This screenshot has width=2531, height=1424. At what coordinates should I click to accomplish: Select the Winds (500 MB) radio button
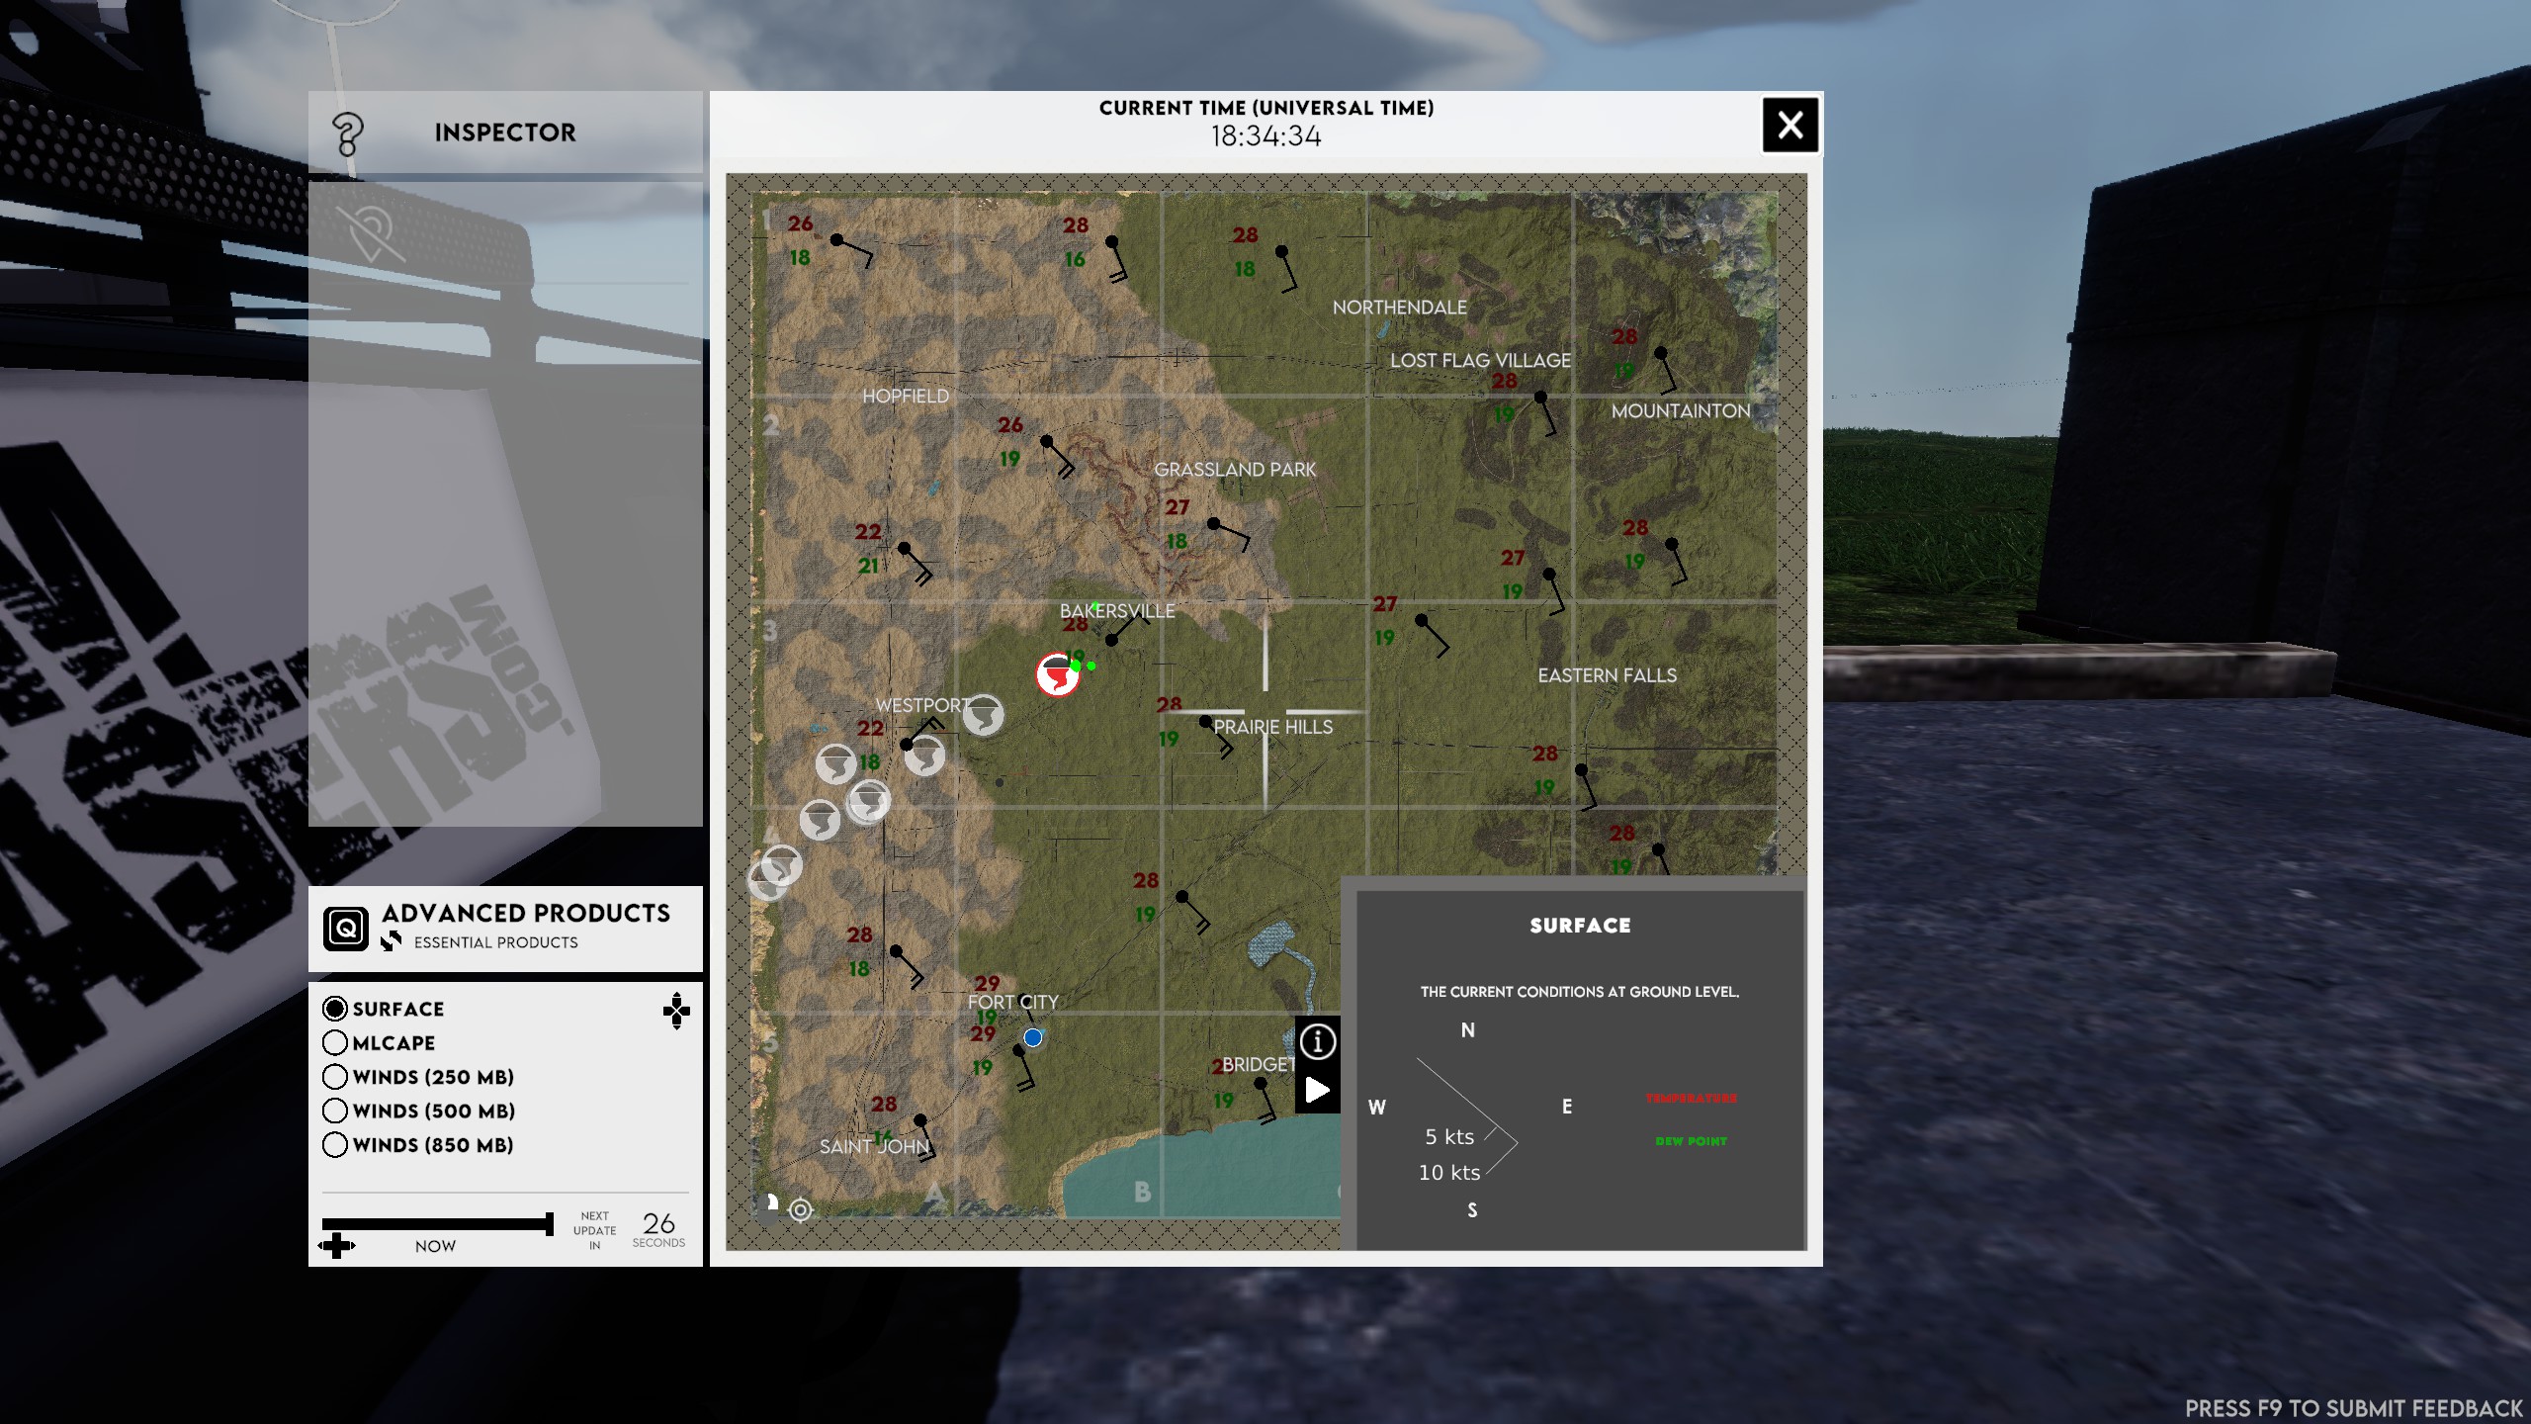pos(335,1111)
